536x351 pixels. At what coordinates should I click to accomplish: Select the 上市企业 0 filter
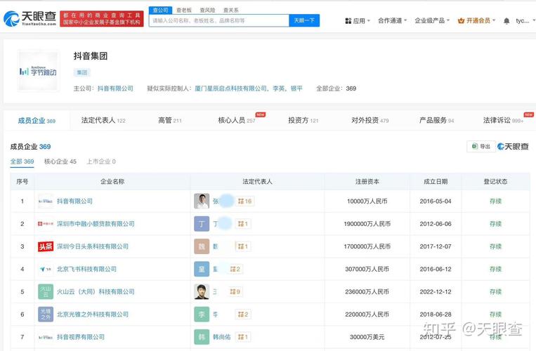(101, 161)
